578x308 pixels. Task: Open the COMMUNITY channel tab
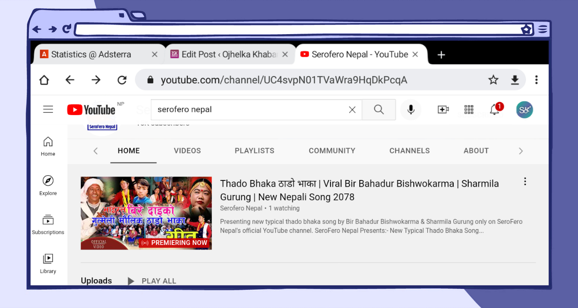332,151
